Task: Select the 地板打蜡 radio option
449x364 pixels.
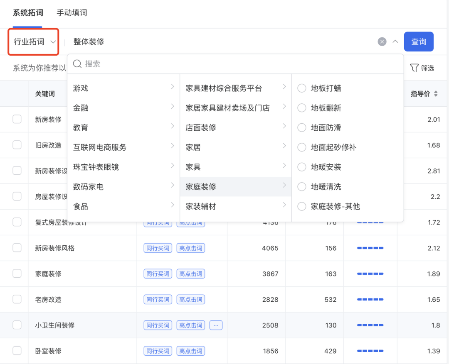Action: click(302, 88)
